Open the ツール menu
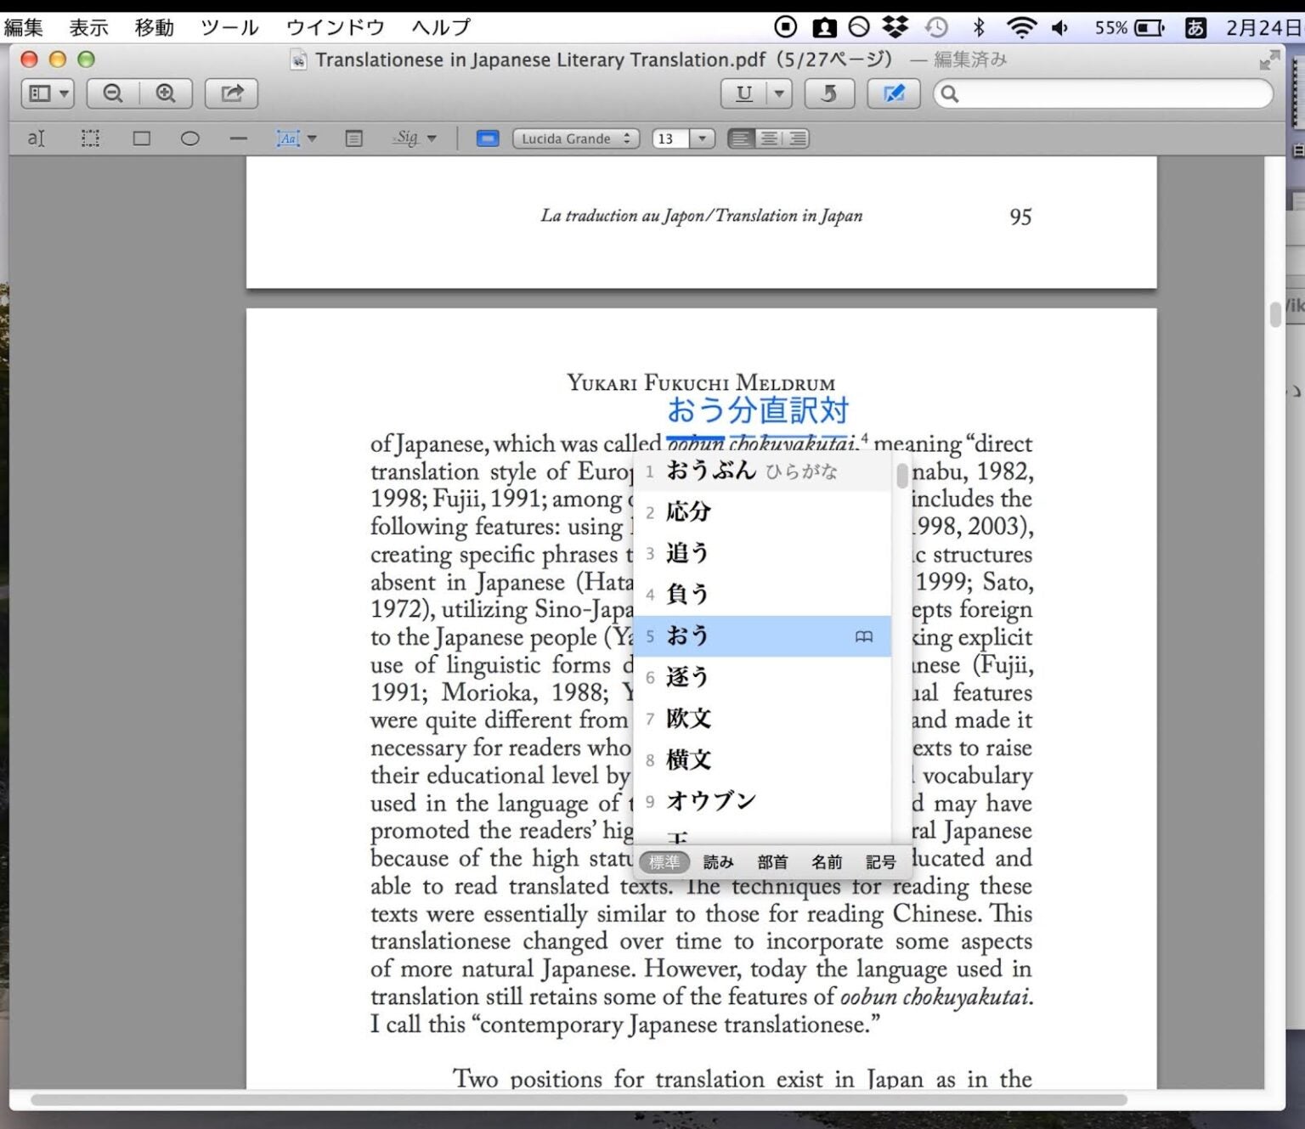The width and height of the screenshot is (1305, 1129). 229,26
